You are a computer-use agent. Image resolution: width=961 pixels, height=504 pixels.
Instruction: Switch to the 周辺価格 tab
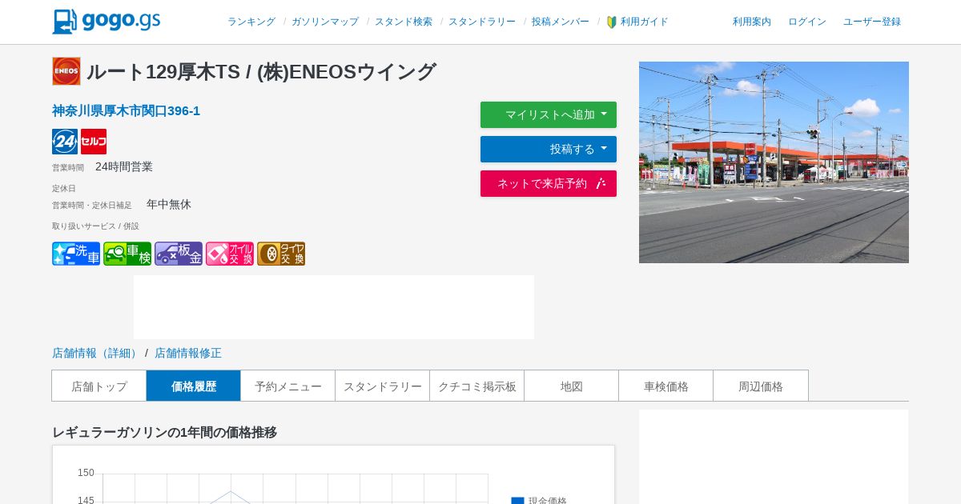(761, 386)
